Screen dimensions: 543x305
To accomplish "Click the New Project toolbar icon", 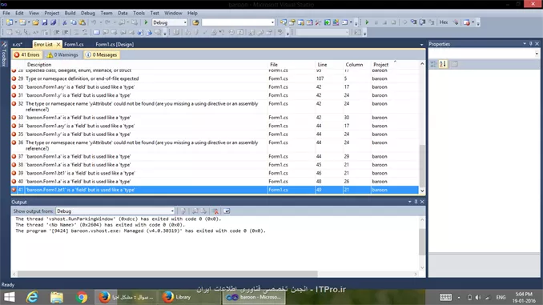I will [10, 22].
